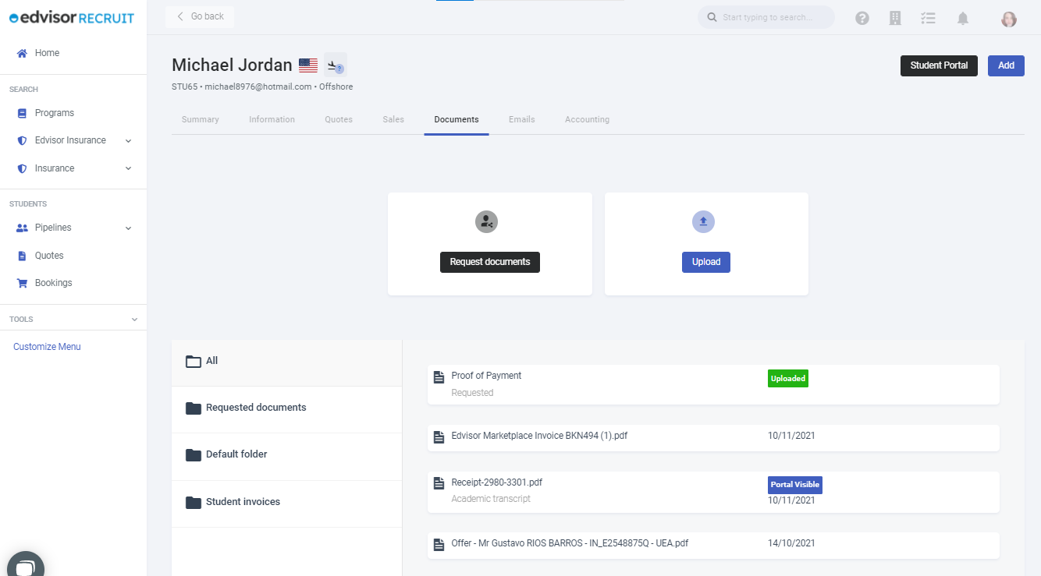The height and width of the screenshot is (576, 1041).
Task: Click the search magnifier icon
Action: [712, 17]
